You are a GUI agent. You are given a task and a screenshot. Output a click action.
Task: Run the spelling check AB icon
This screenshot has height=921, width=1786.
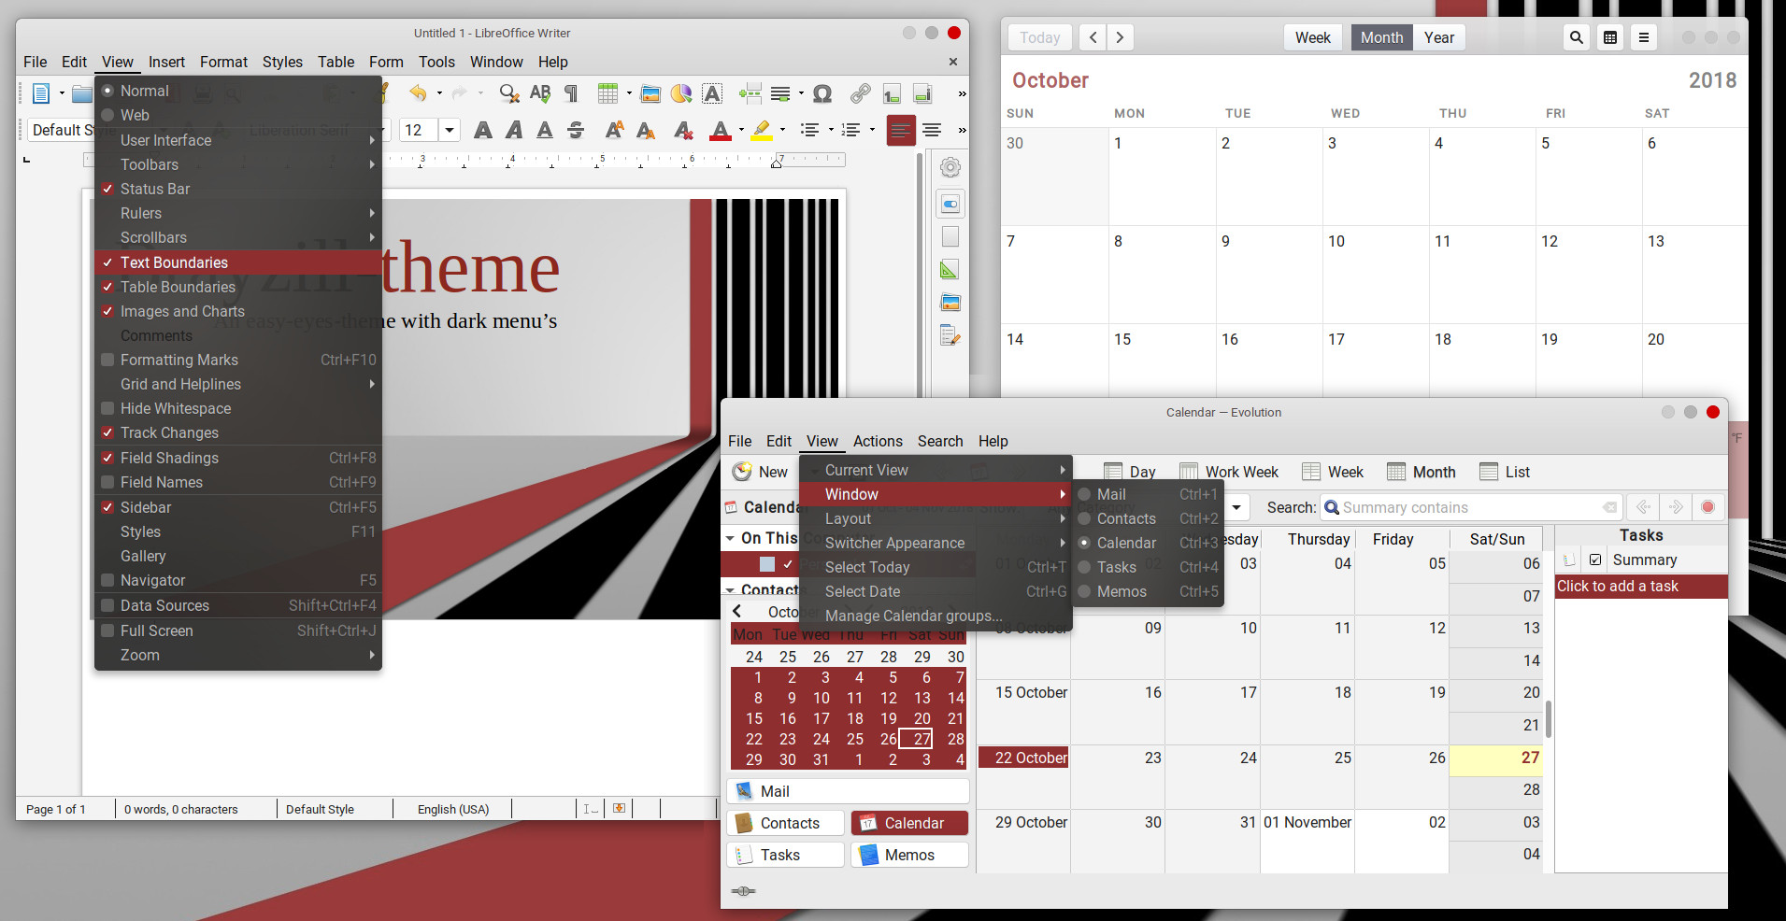[540, 92]
